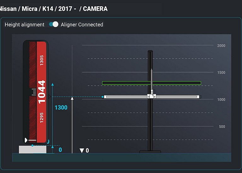242x173 pixels.
Task: Click the downward triangle zero reference marker
Action: pyautogui.click(x=82, y=151)
